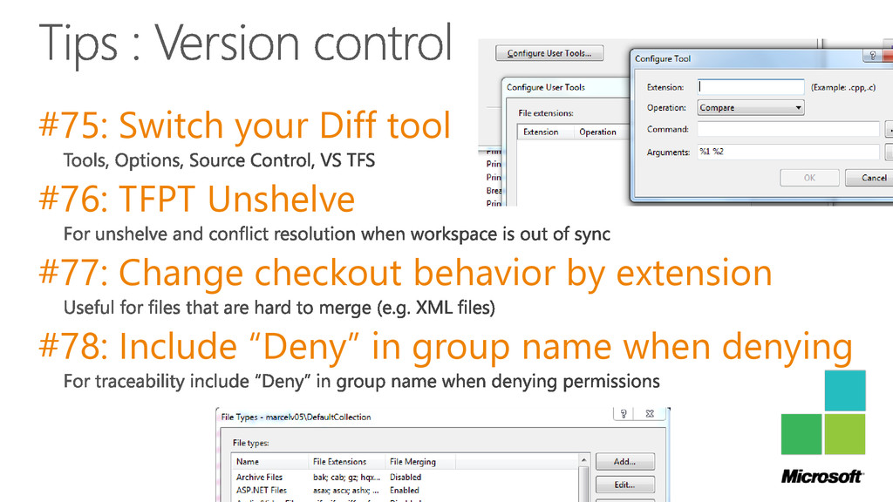The image size is (893, 502).
Task: Close the File Types dialog
Action: 650,414
